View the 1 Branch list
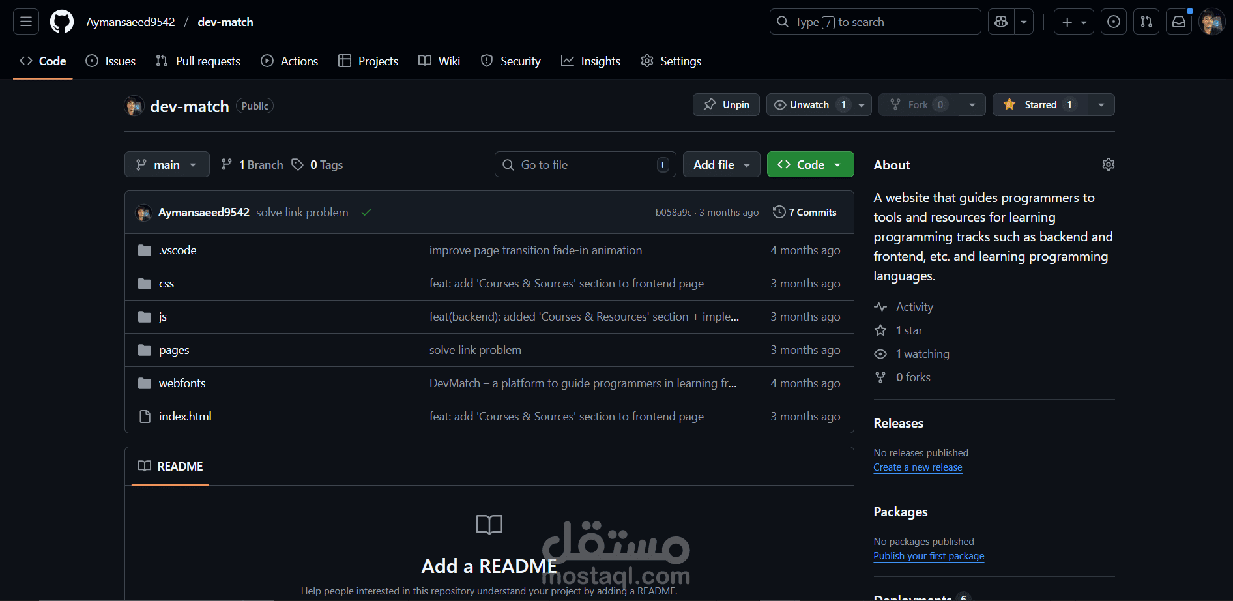Viewport: 1233px width, 601px height. [252, 165]
